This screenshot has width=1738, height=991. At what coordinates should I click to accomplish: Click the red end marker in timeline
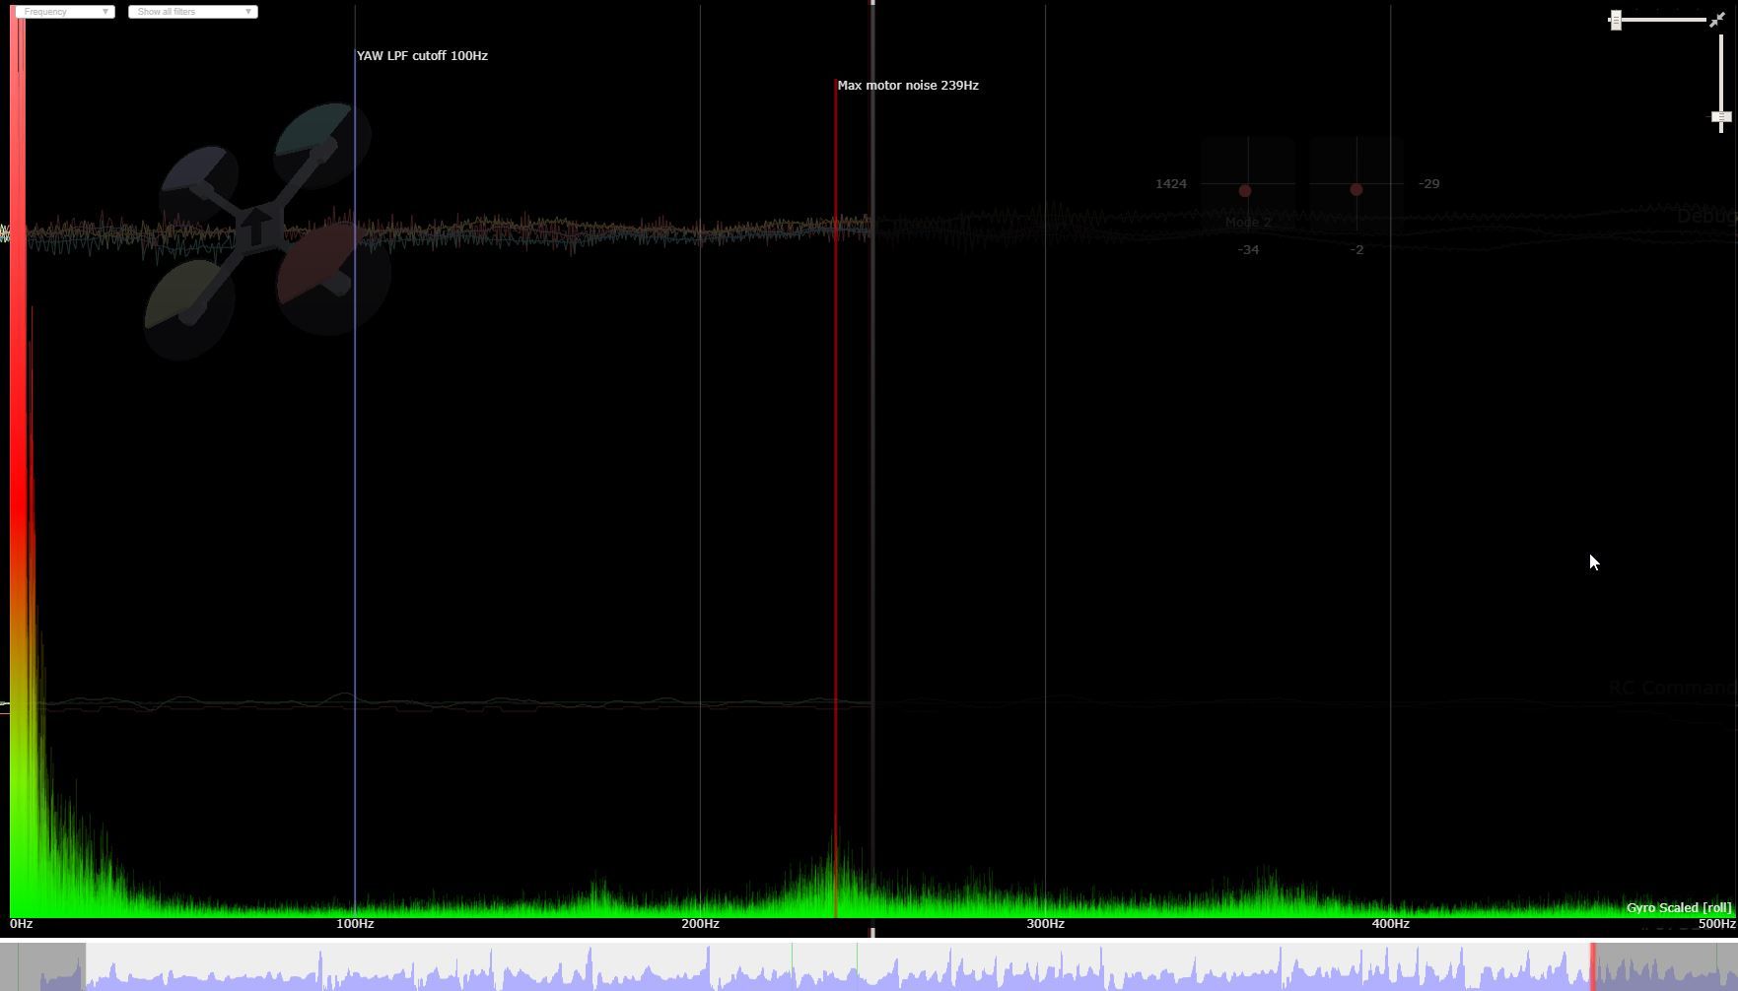[1592, 965]
